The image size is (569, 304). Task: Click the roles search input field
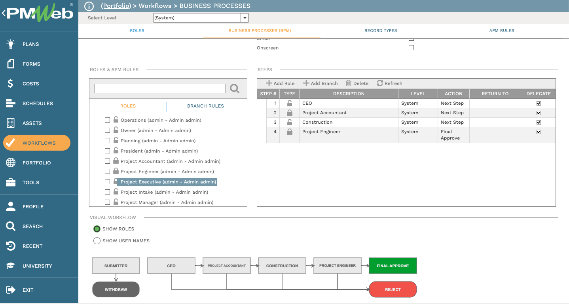160,89
